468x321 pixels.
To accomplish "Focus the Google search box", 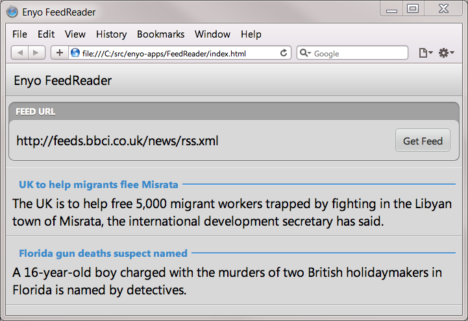I will click(357, 53).
